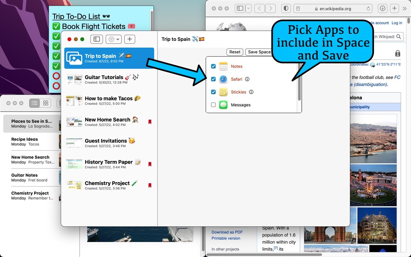Click the Safari privacy shield icon
The height and width of the screenshot is (257, 411).
pos(286,9)
